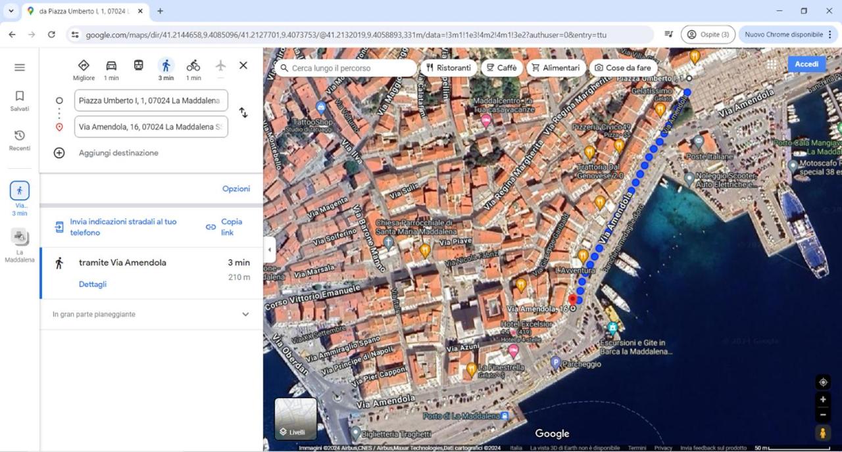Select the public transit mode icon
Image resolution: width=842 pixels, height=452 pixels.
pyautogui.click(x=138, y=66)
